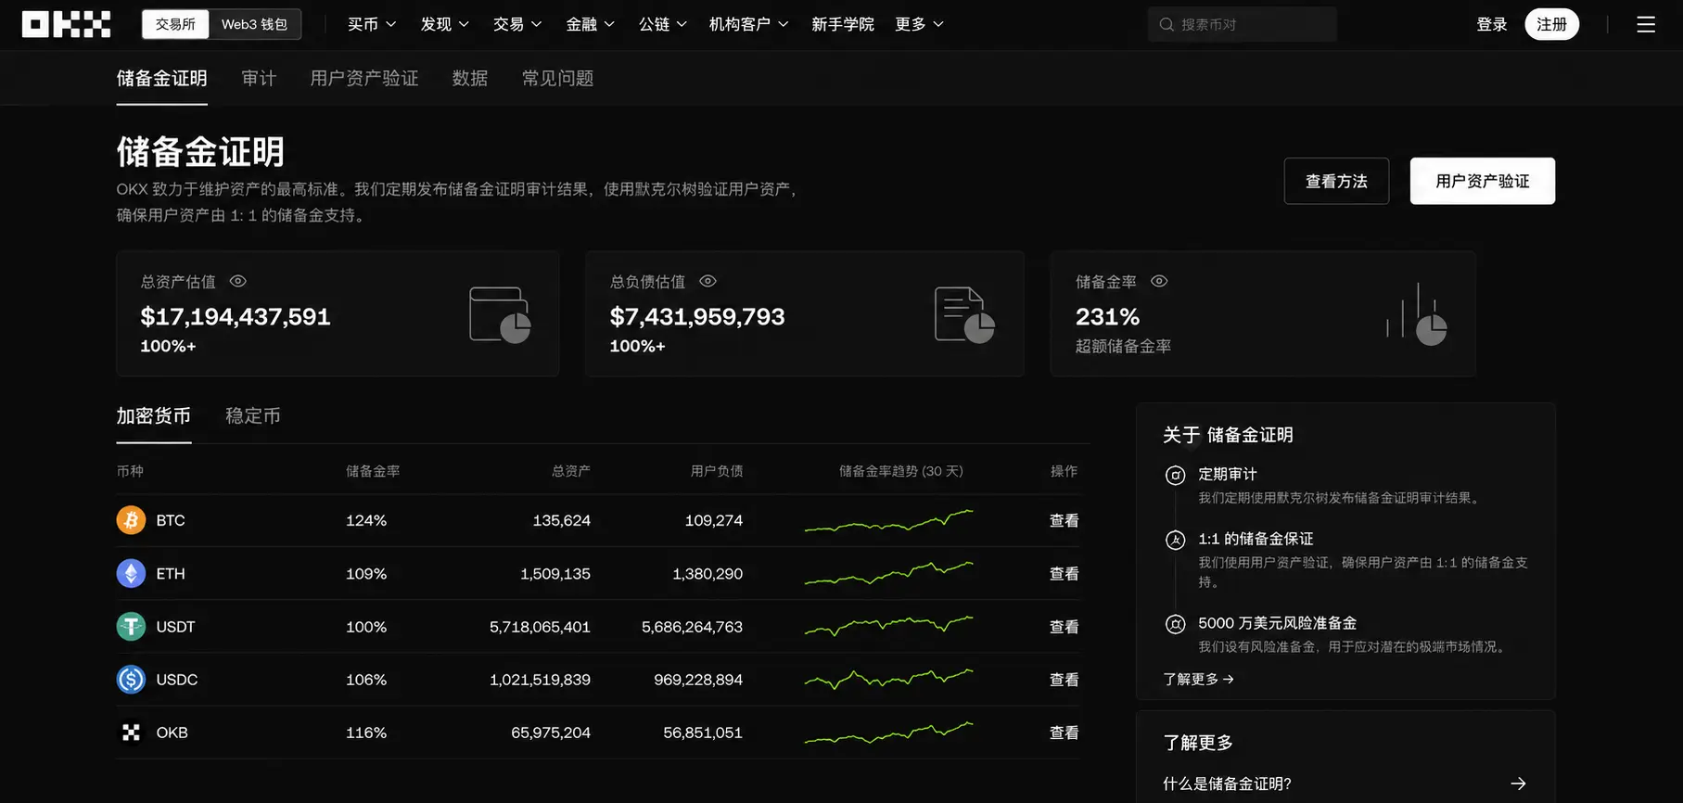Toggle eye icon beside 总资产估值

238,281
